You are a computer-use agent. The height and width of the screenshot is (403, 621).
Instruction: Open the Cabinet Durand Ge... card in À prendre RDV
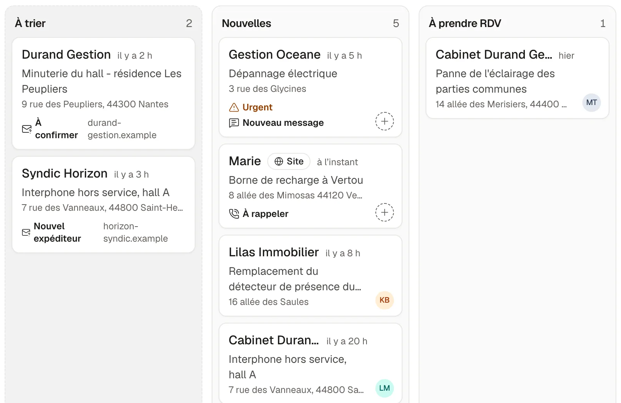click(x=494, y=55)
